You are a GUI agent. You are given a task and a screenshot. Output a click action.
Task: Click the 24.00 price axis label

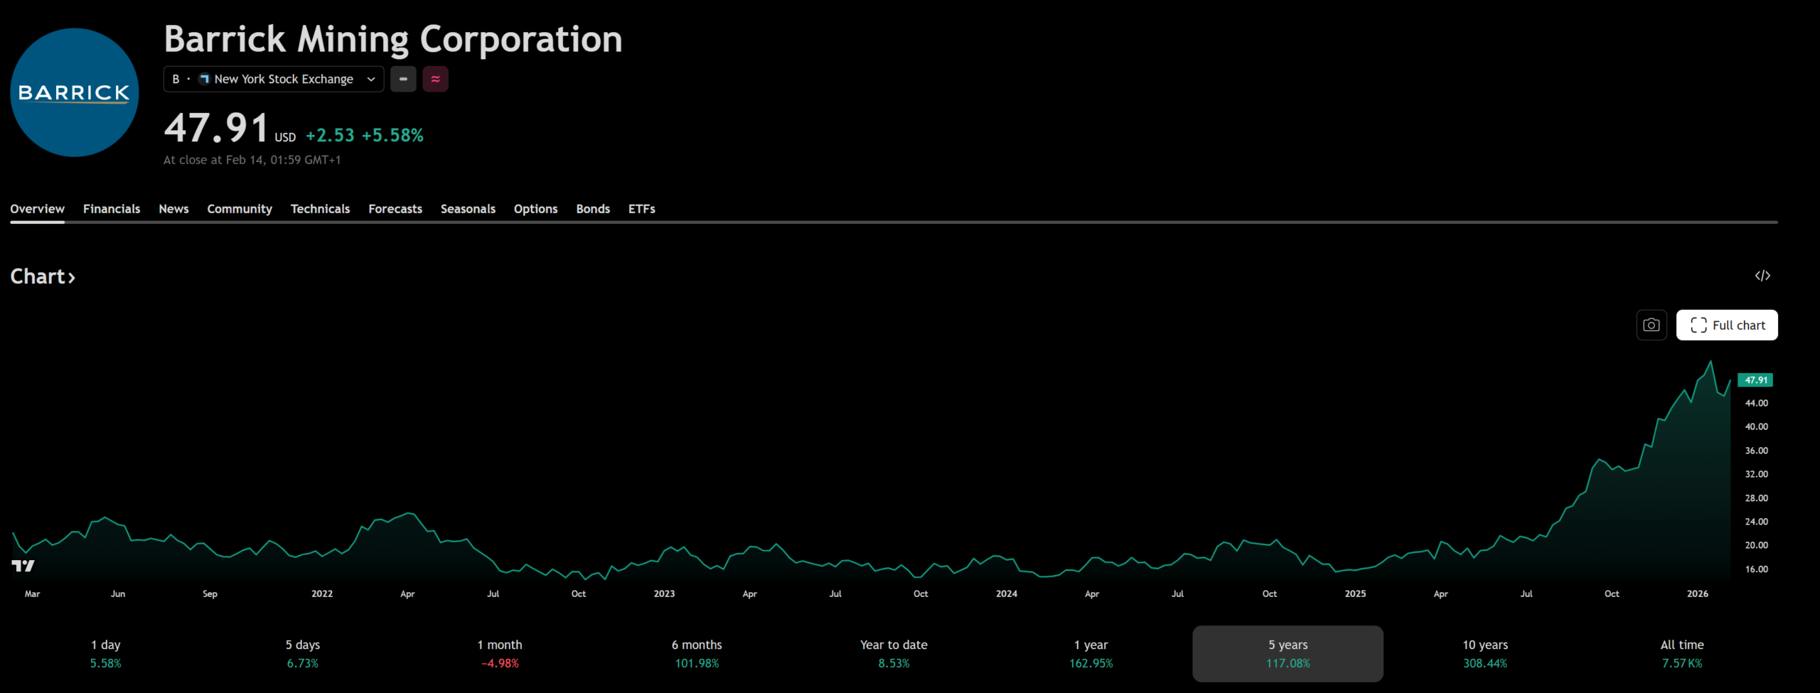coord(1756,522)
